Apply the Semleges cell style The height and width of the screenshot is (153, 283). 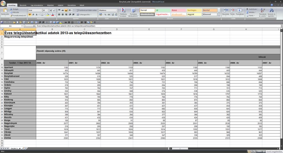[194, 10]
